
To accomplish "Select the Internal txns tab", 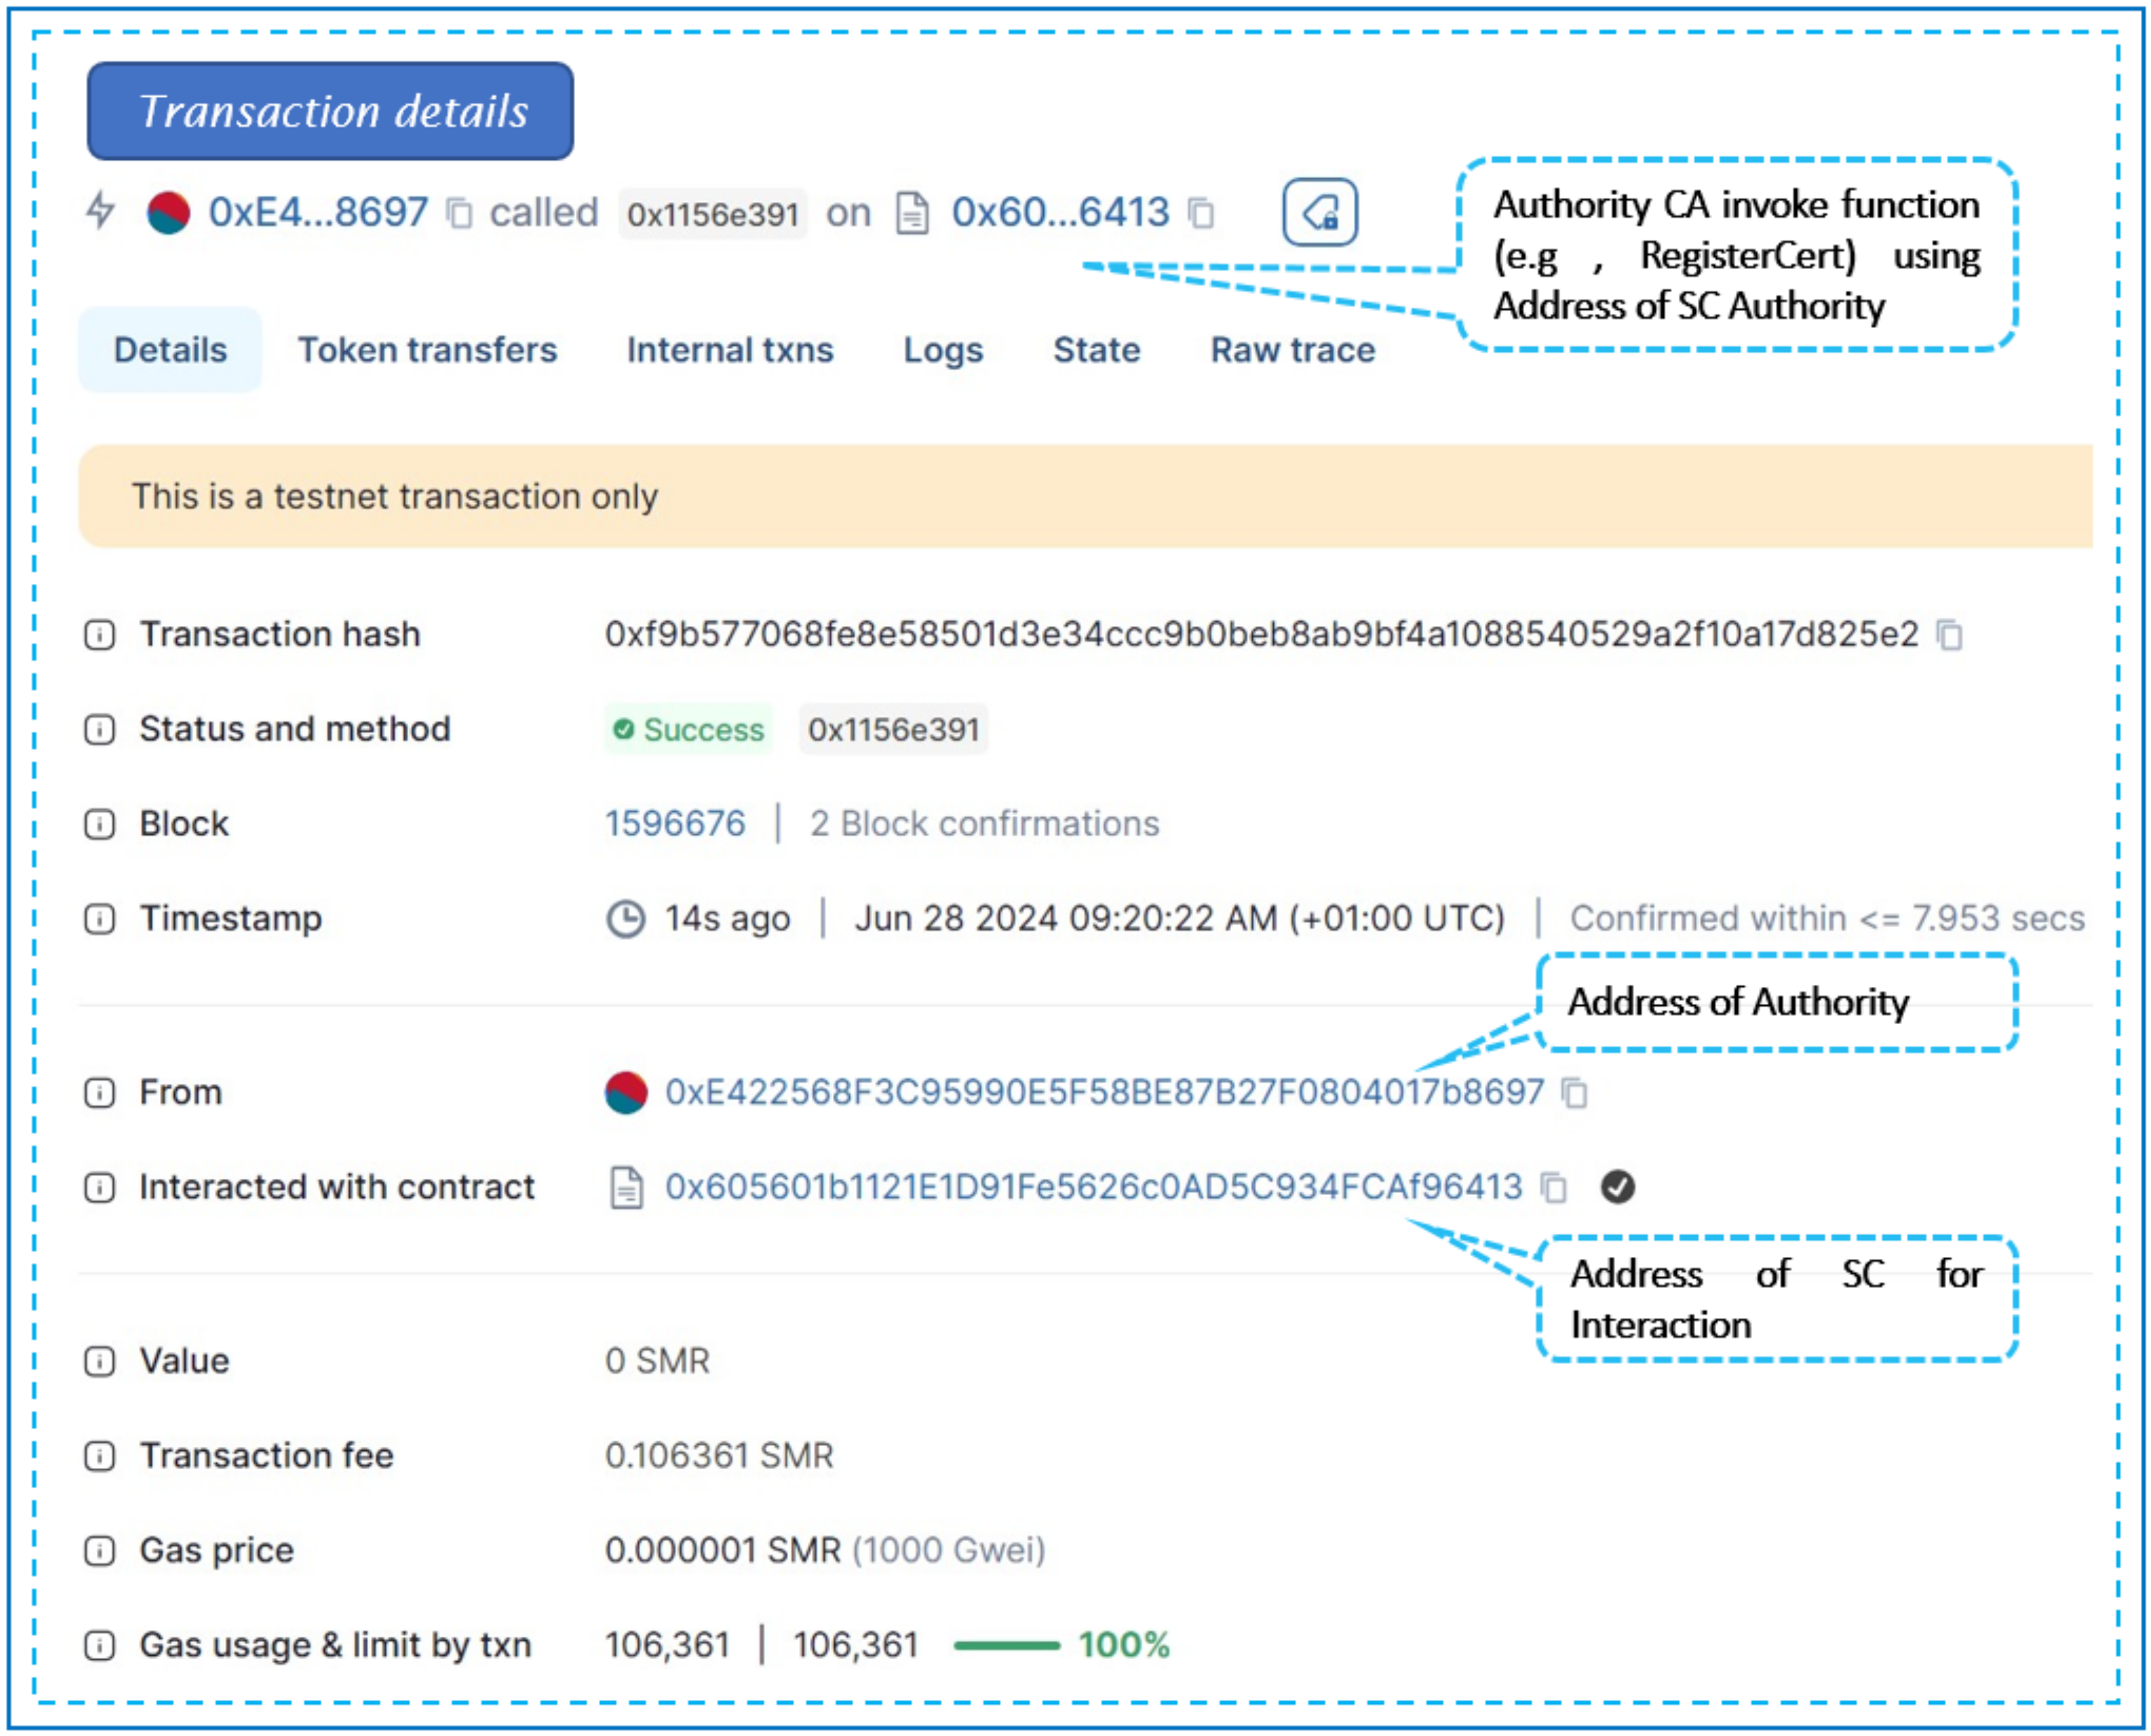I will [x=730, y=350].
